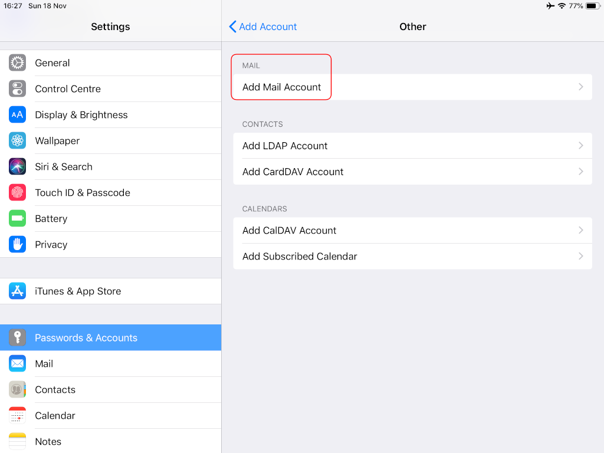604x453 pixels.
Task: Open Touch ID & Passcode via fingerprint icon
Action: 17,192
